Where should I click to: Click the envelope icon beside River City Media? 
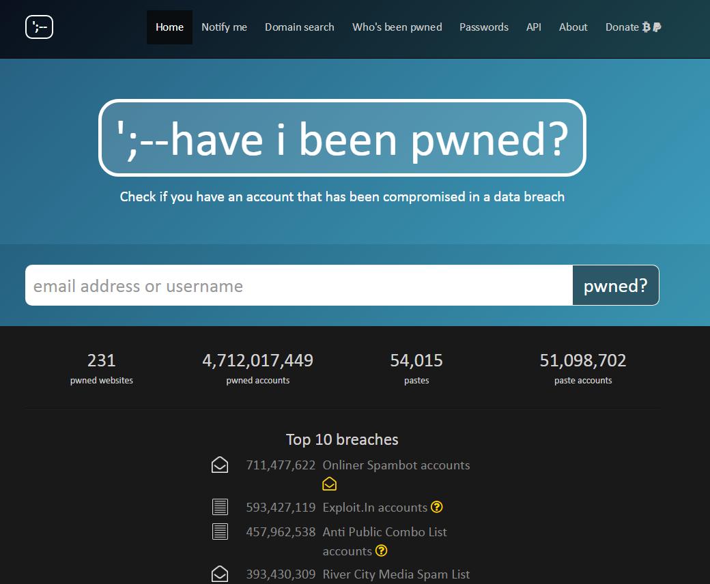pos(220,574)
